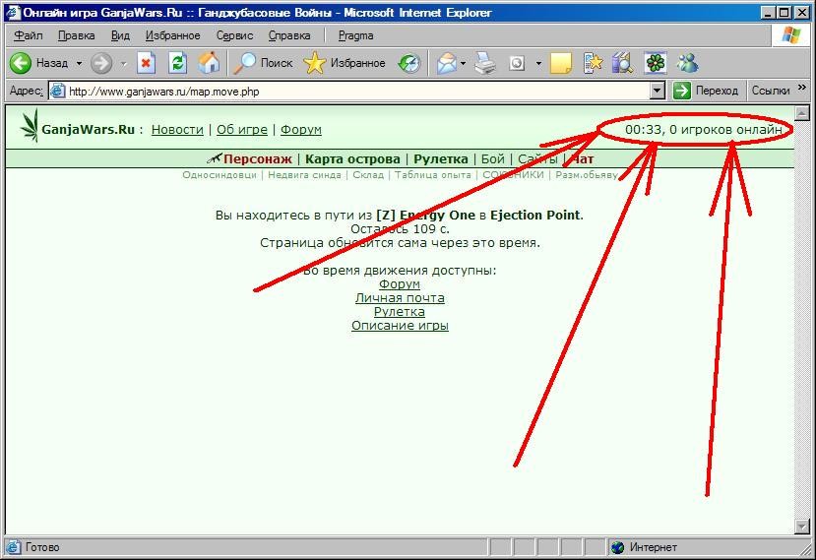This screenshot has height=560, width=816.
Task: Click the 'Ejection Point' destination text
Action: (535, 216)
